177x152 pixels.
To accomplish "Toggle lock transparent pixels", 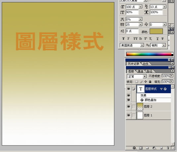I will click(x=137, y=81).
